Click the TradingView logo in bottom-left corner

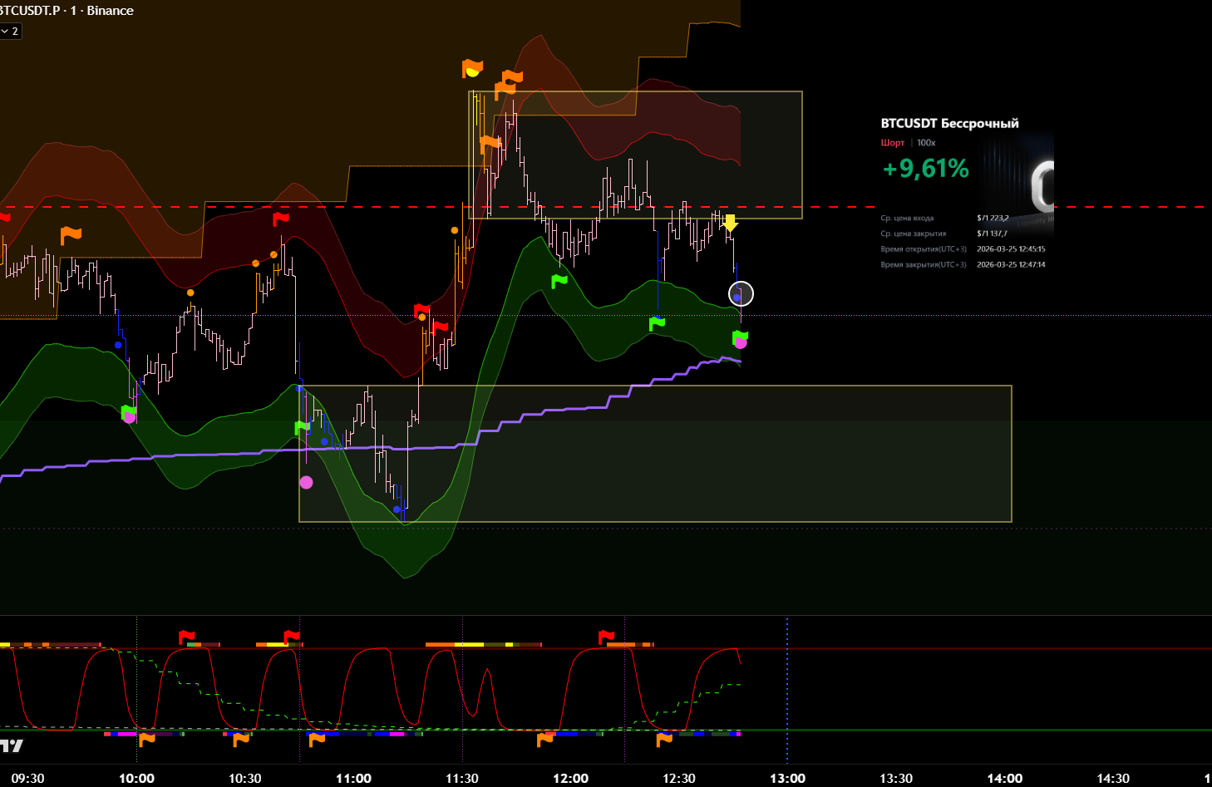click(x=12, y=745)
